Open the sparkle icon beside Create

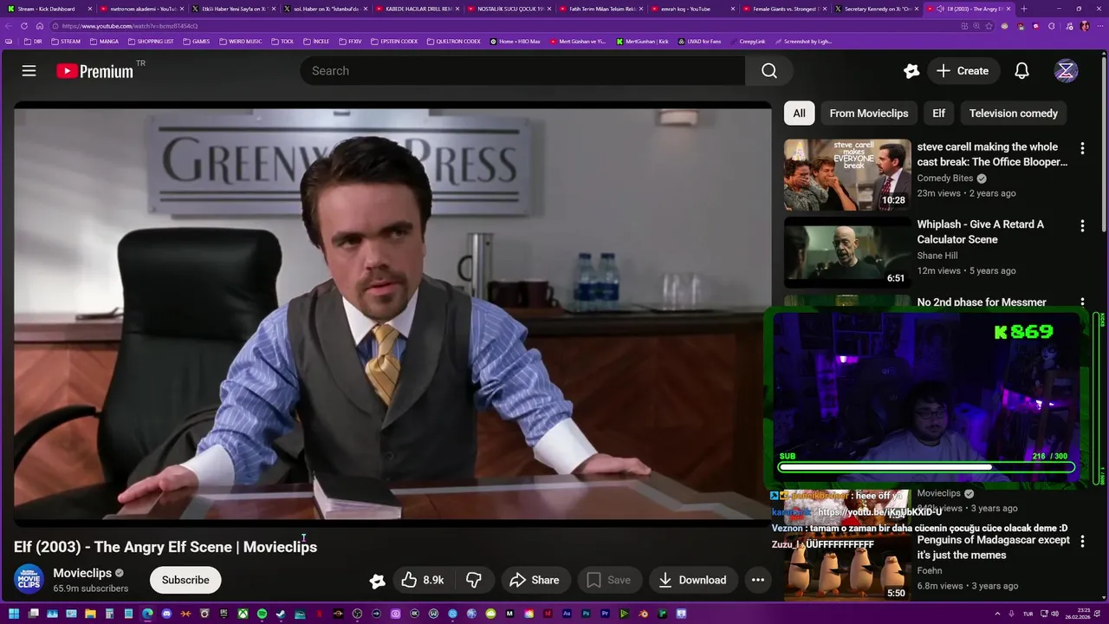pyautogui.click(x=911, y=71)
